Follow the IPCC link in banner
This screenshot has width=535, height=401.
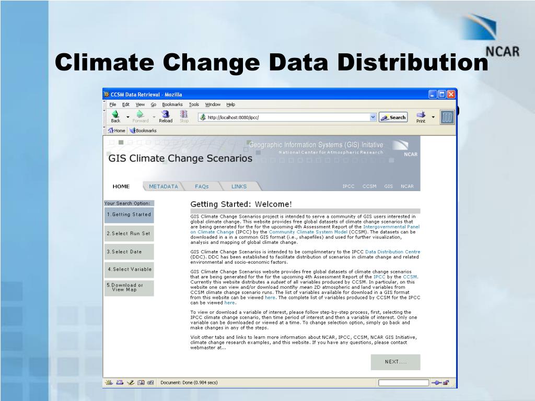(x=348, y=186)
